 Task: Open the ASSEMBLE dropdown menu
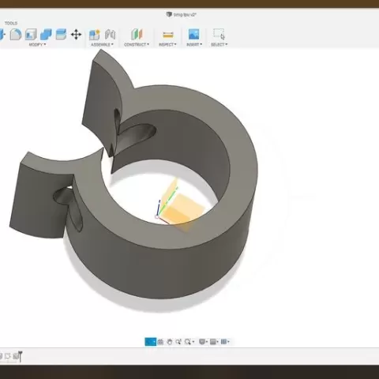click(102, 45)
